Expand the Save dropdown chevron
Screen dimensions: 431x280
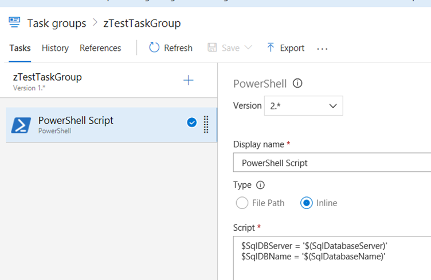[x=248, y=48]
